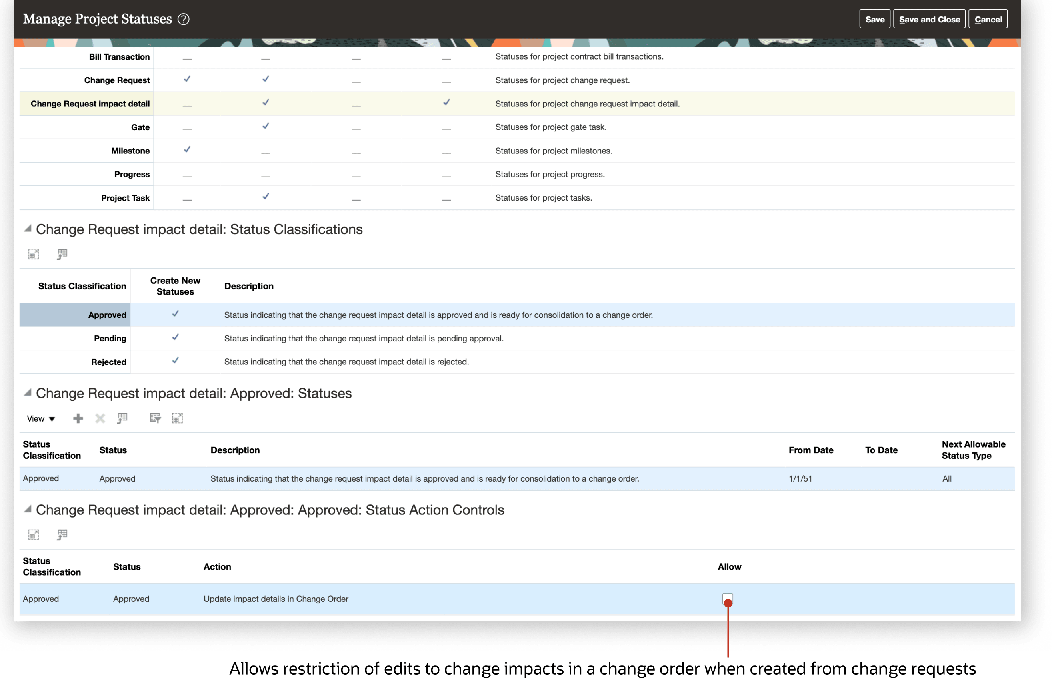Select the Milestone status type row

click(x=130, y=151)
